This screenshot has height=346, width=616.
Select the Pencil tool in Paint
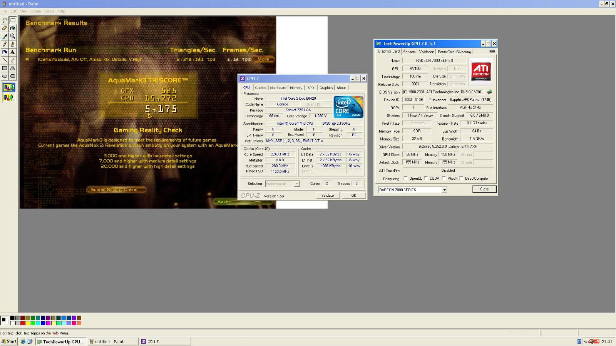(5, 44)
